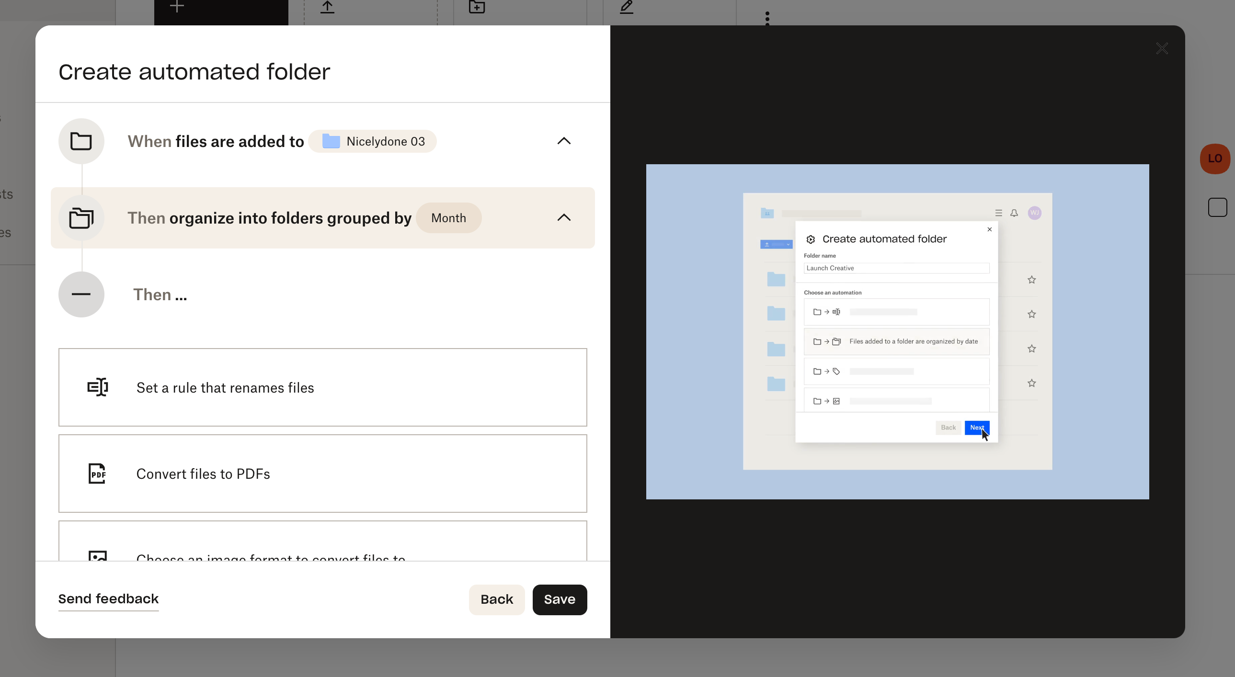Collapse the 'organize into folders' step chevron
1235x677 pixels.
(564, 217)
